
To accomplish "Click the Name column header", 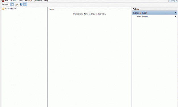I will [63, 9].
